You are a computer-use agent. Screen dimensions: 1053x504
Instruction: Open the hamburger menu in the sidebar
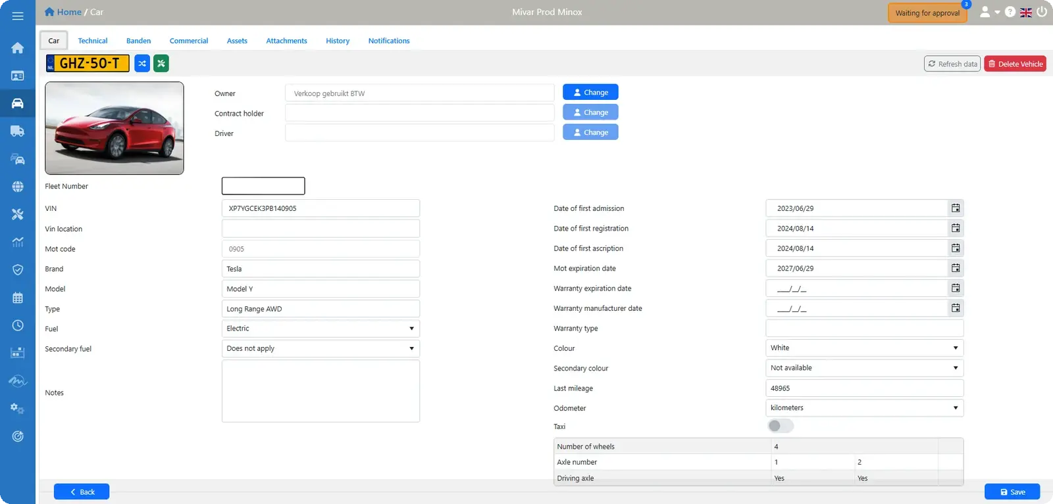click(18, 16)
